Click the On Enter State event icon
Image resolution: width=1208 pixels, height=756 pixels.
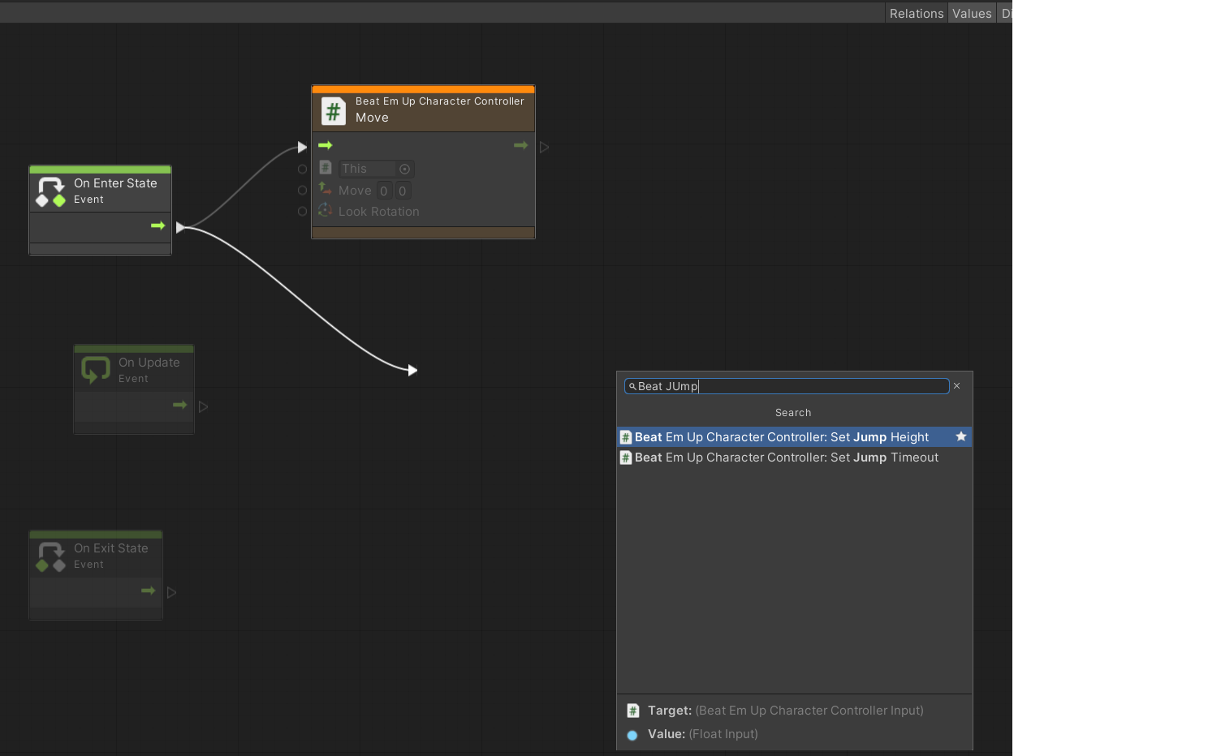point(50,189)
